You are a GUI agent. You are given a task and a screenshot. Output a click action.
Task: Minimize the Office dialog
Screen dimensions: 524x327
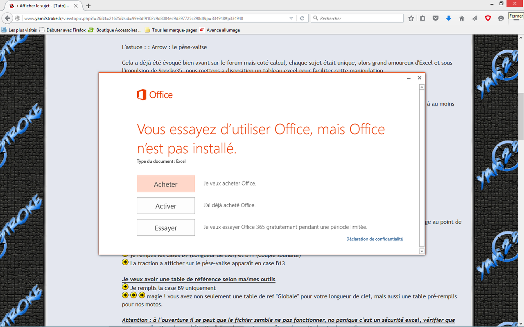409,78
